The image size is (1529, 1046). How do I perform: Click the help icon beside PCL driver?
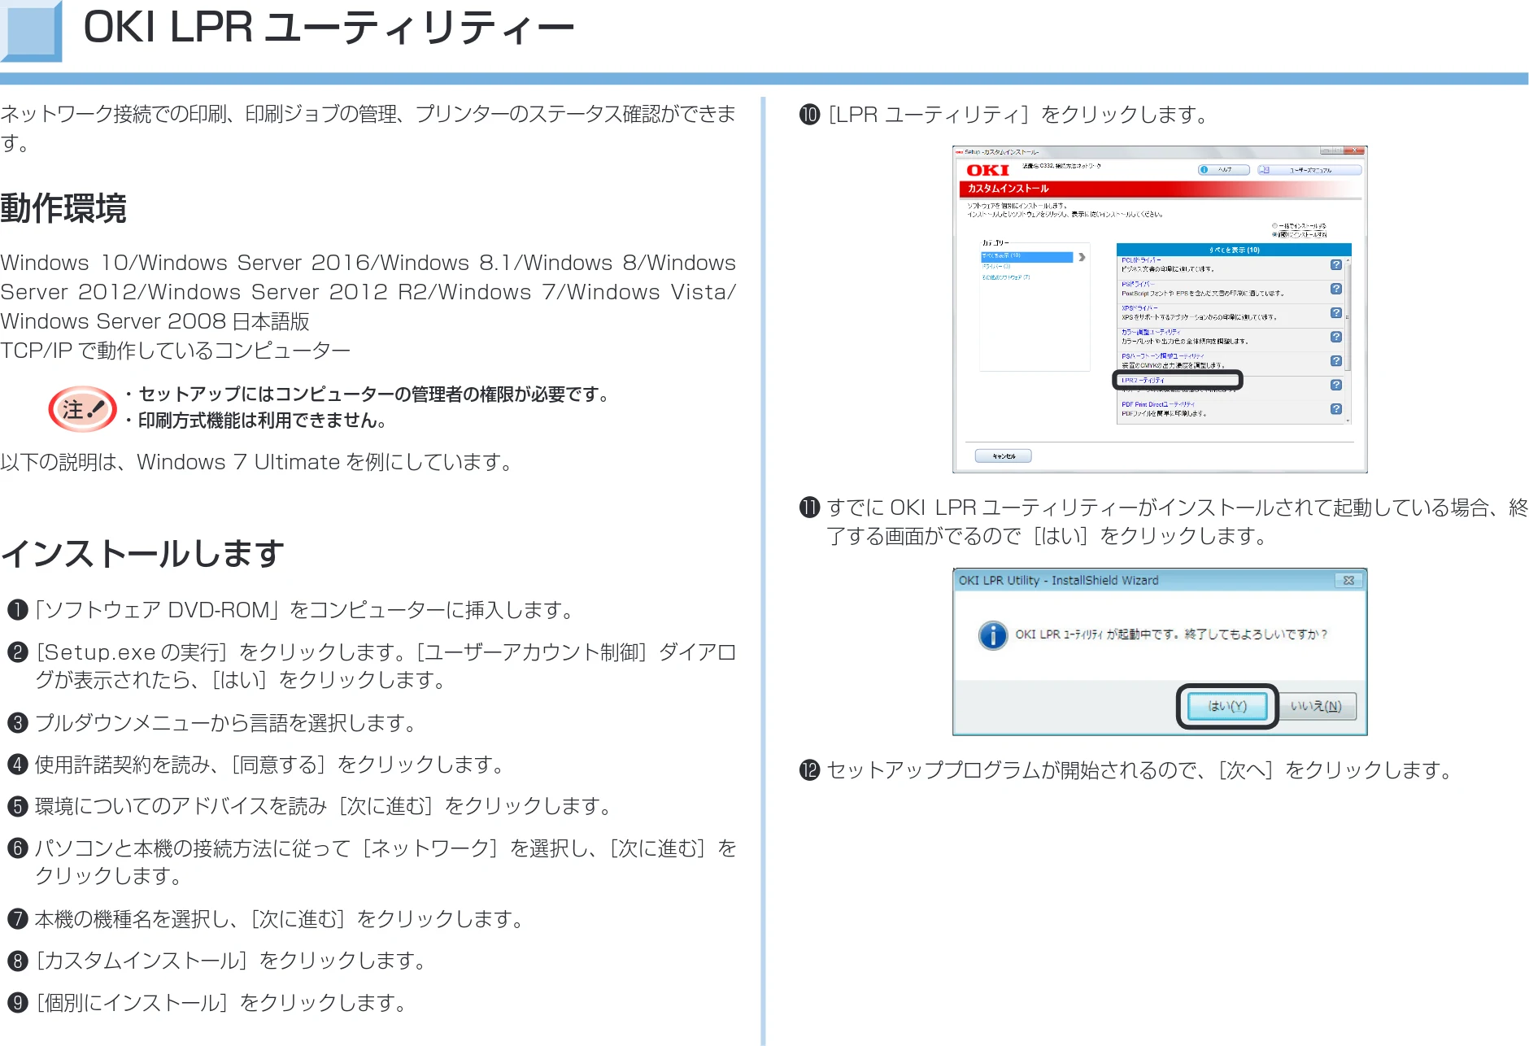point(1336,264)
